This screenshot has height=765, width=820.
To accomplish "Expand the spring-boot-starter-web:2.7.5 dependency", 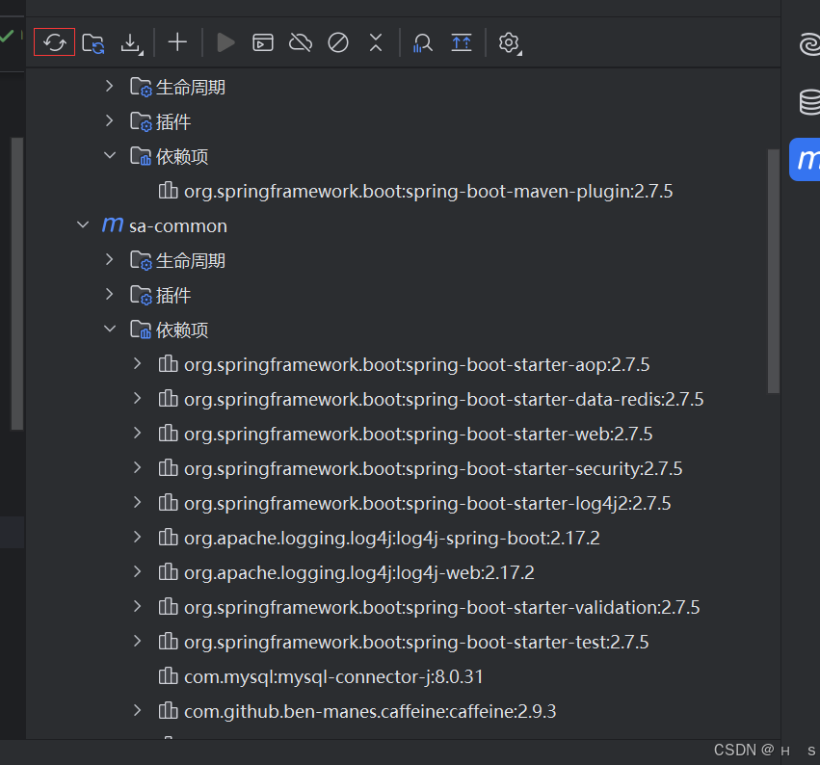I will tap(136, 434).
